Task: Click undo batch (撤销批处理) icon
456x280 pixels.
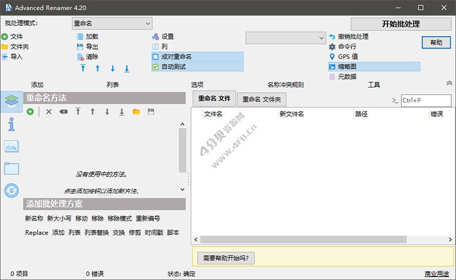Action: (x=332, y=36)
